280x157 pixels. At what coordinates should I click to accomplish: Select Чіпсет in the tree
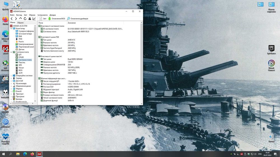21,68
